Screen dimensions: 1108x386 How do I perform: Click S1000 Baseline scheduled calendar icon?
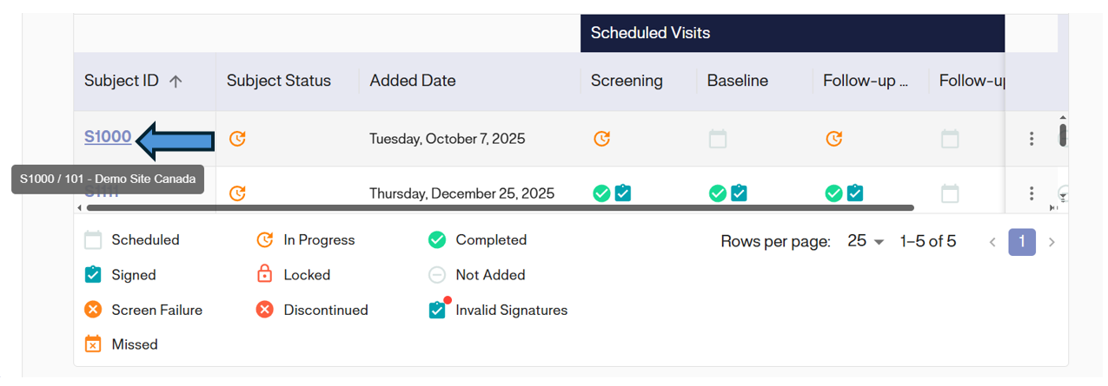coord(717,139)
